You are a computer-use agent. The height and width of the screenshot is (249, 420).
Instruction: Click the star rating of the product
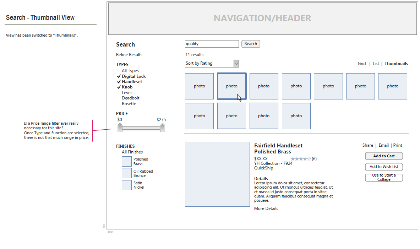(x=301, y=159)
